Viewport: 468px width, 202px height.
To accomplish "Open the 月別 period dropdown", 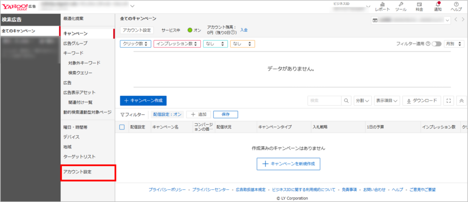I will [x=454, y=44].
